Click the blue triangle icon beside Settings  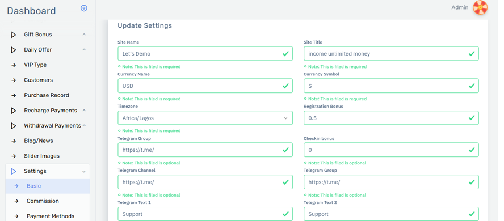click(14, 171)
